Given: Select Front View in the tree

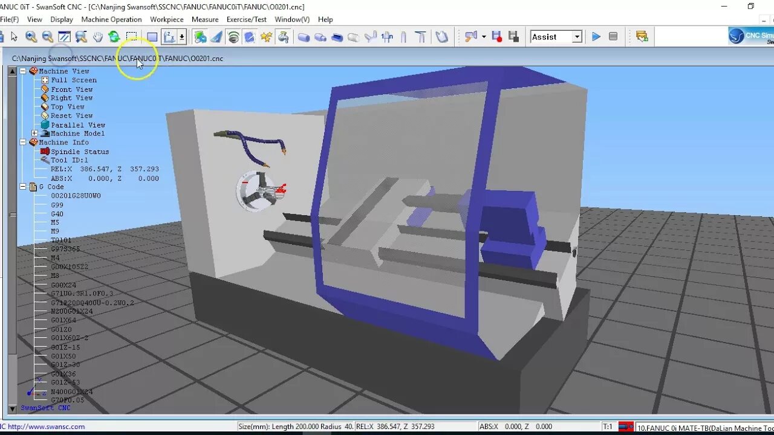Looking at the screenshot, I should 71,89.
